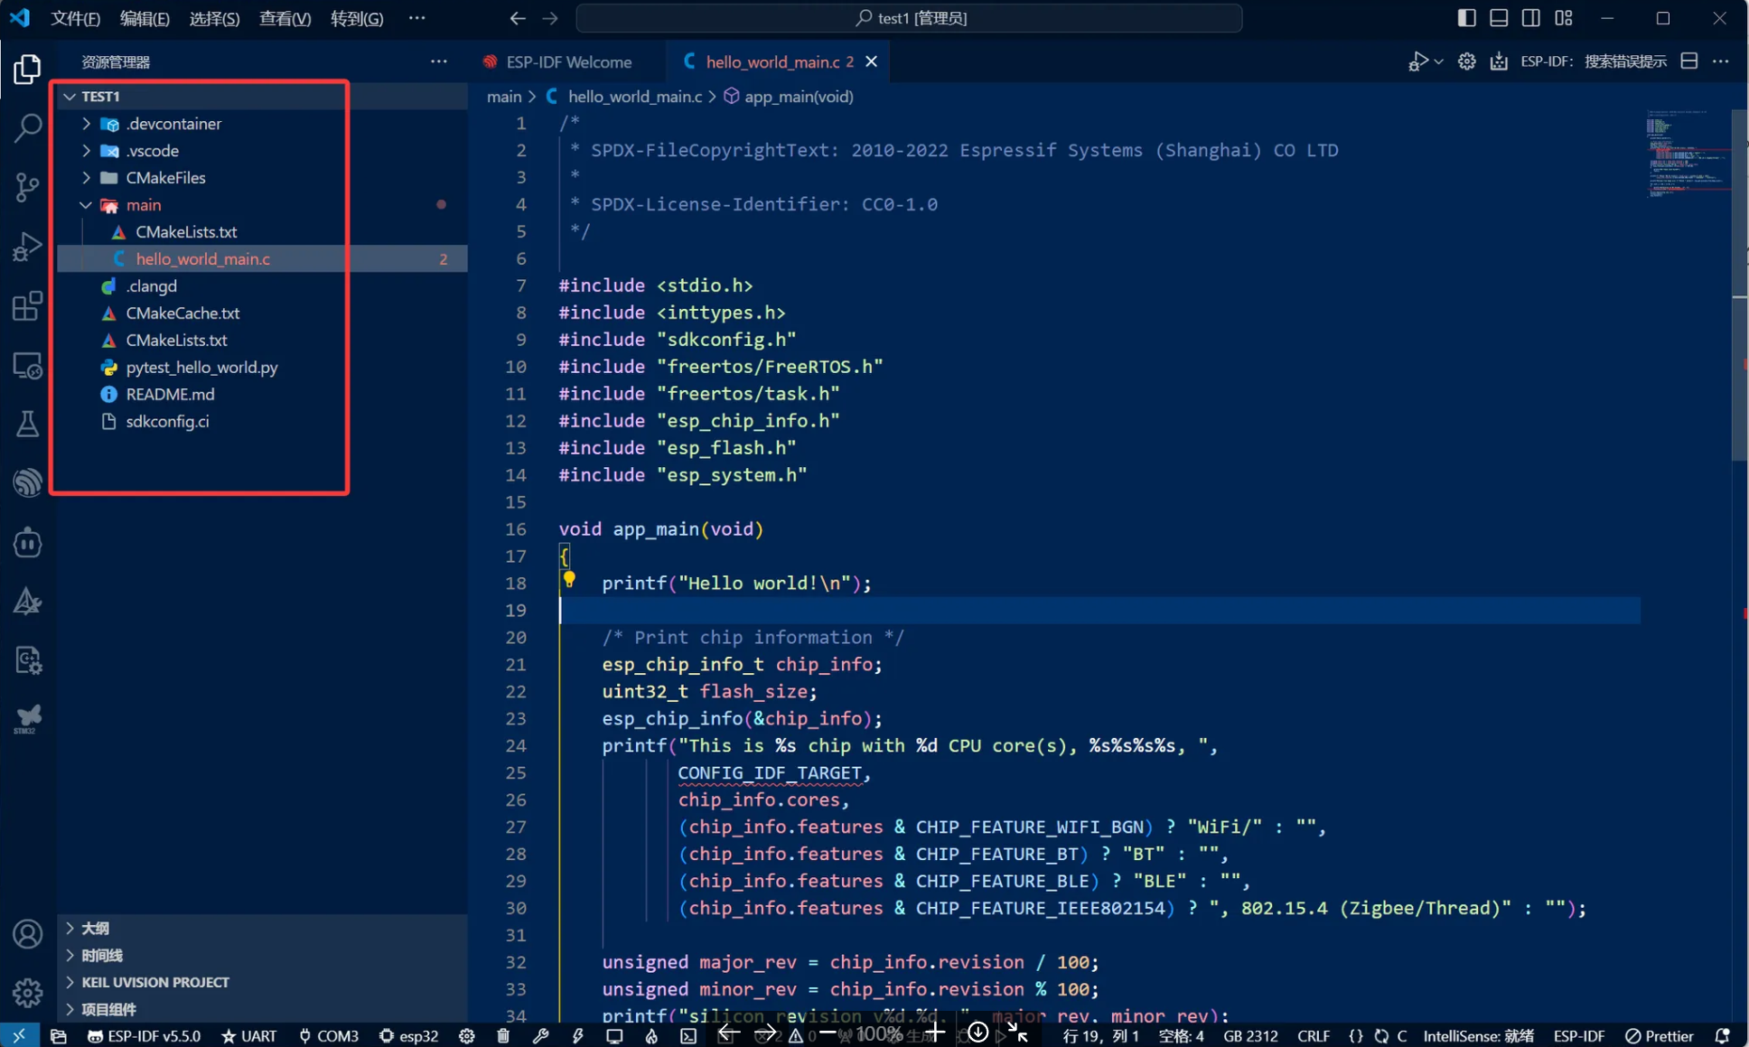Toggle secondary side bar layout button
Screen dimensions: 1749x1047
coord(1531,18)
